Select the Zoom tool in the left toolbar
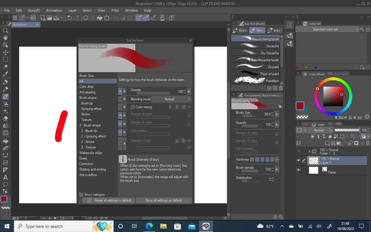Viewport: 371px width, 232px height. point(5,30)
